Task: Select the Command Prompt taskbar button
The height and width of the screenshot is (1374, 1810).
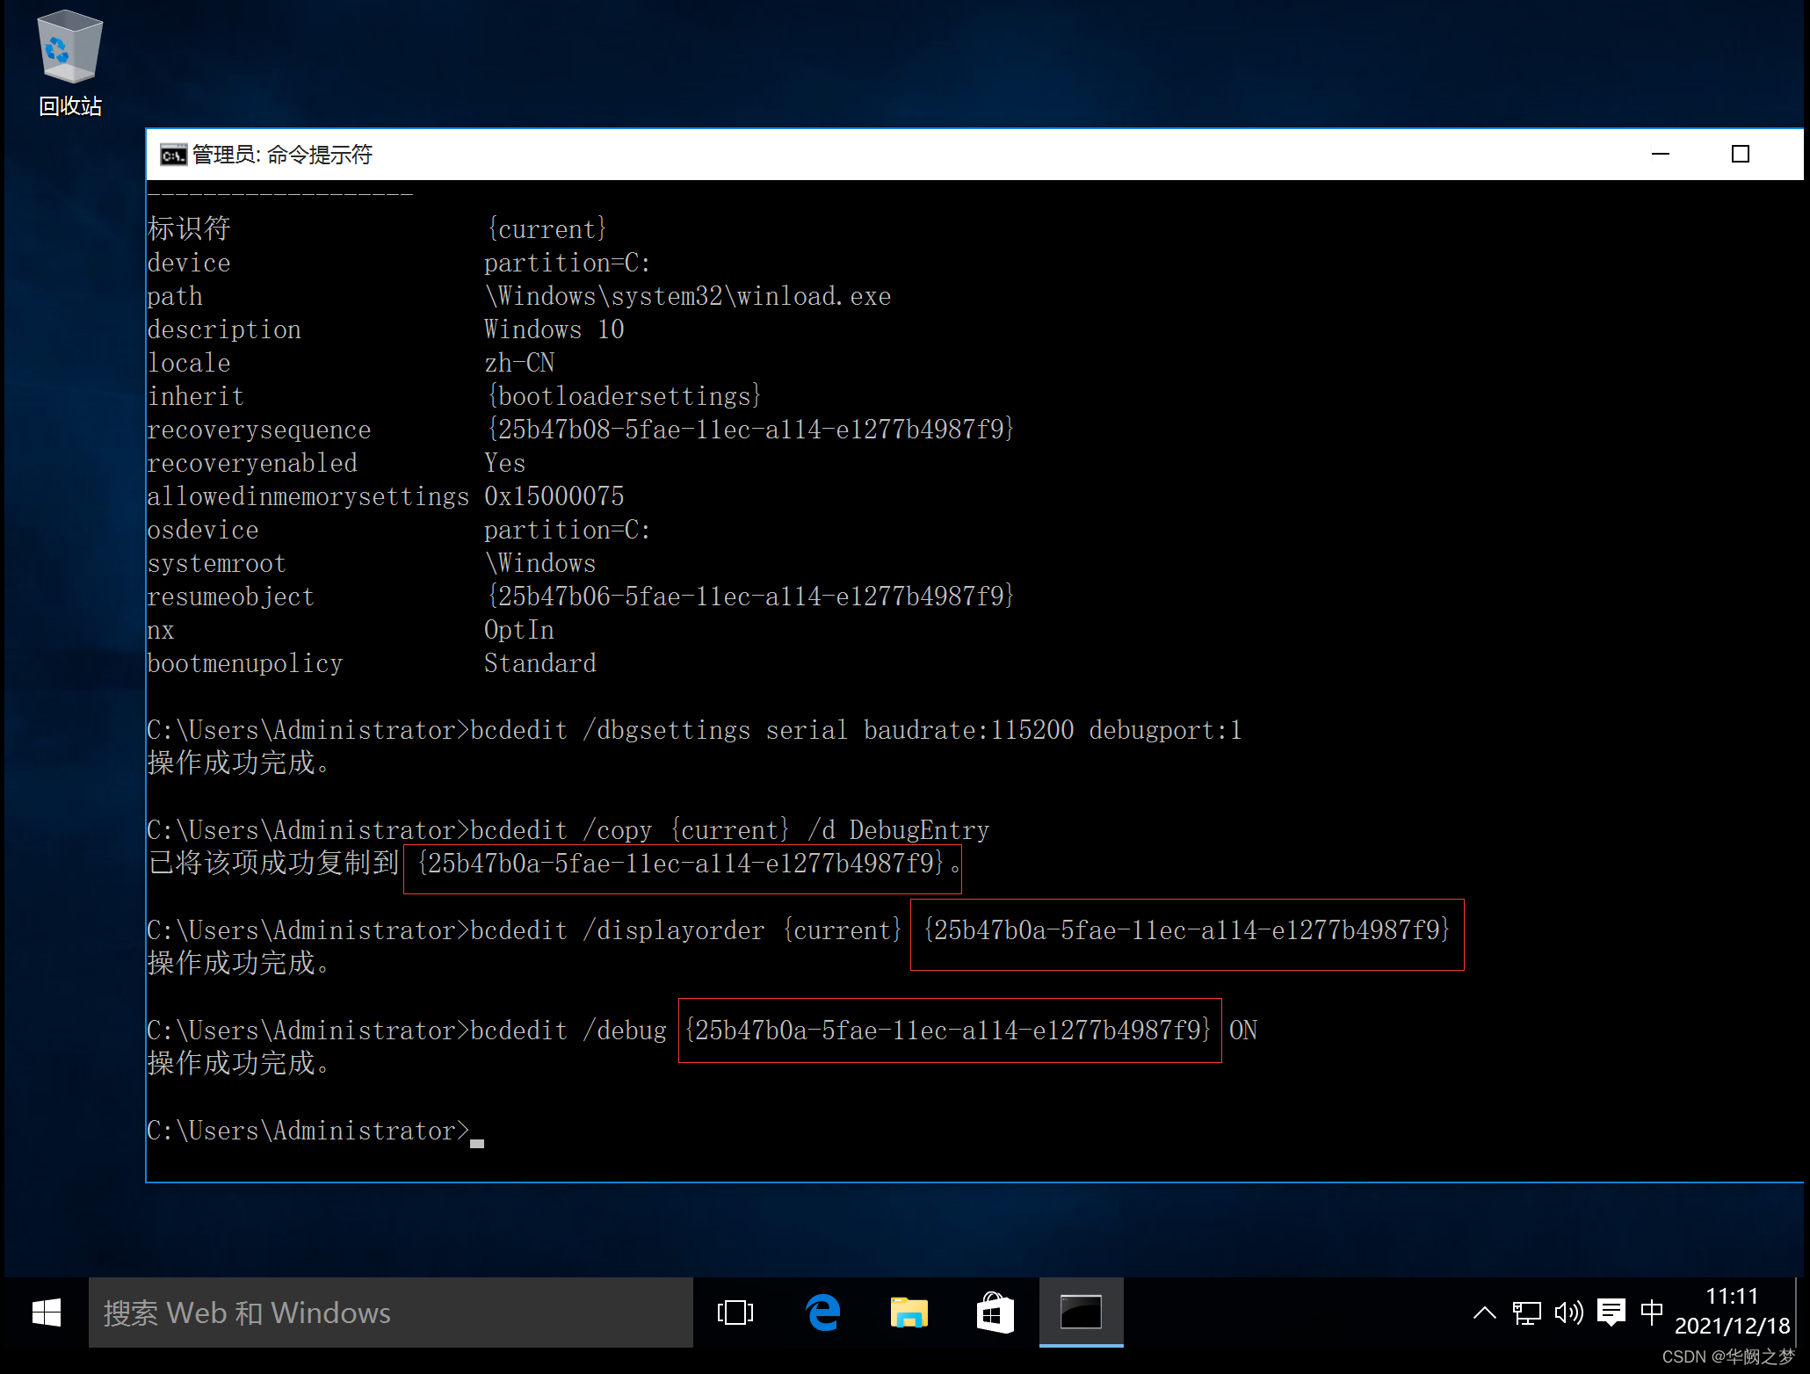Action: (1081, 1313)
